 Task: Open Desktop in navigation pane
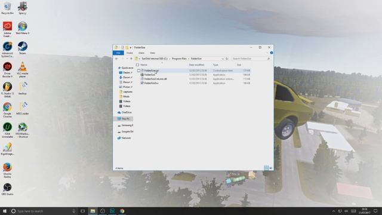pyautogui.click(x=126, y=73)
